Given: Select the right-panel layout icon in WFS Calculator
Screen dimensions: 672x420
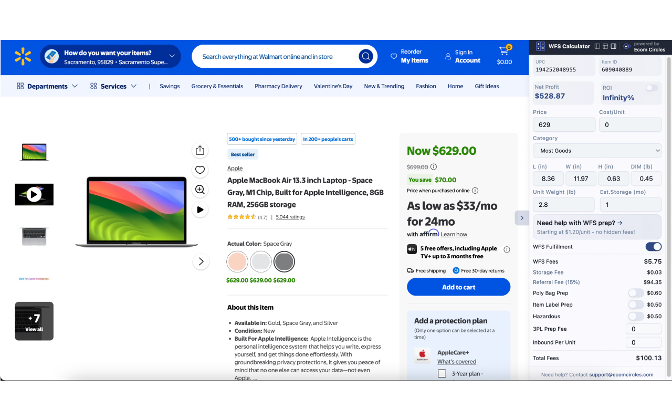Looking at the screenshot, I should 613,46.
